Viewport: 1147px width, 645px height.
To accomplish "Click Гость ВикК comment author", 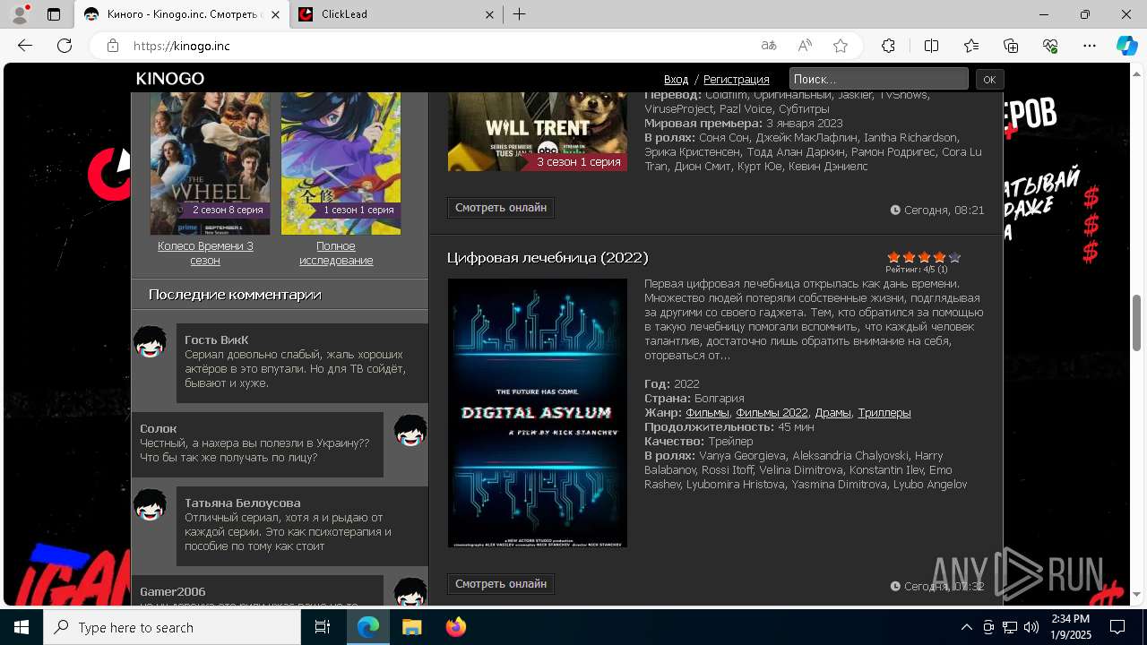I will pyautogui.click(x=216, y=340).
